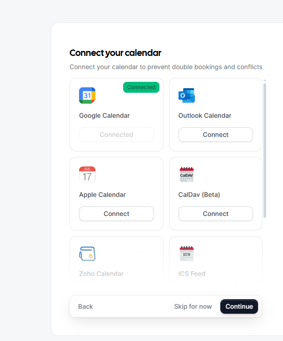This screenshot has height=341, width=283.
Task: Select the Google Calendar label
Action: (x=104, y=115)
